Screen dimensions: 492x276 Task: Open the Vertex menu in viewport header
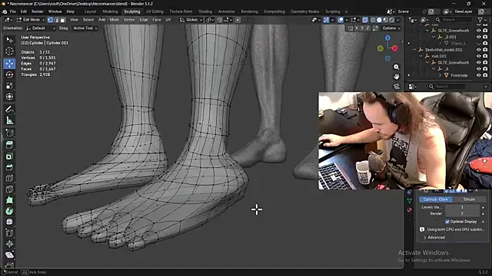pyautogui.click(x=129, y=20)
